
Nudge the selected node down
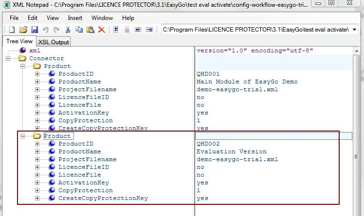127,30
